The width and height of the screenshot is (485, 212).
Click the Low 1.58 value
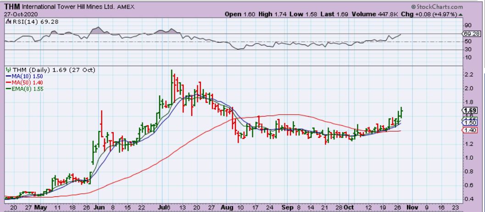(303, 14)
